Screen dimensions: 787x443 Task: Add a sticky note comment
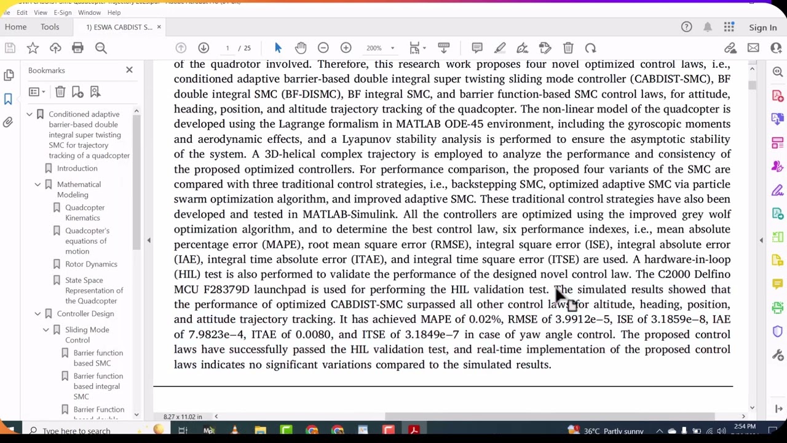(x=477, y=48)
